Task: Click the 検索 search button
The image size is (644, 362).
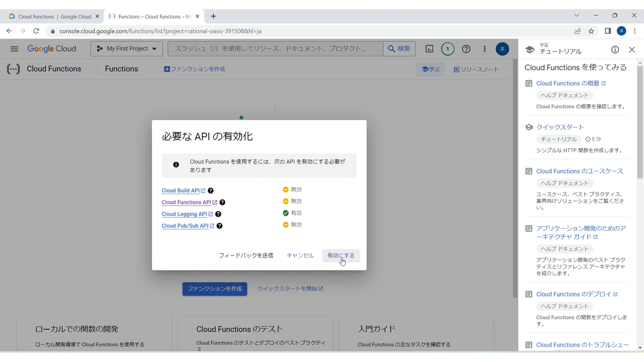Action: click(x=399, y=49)
